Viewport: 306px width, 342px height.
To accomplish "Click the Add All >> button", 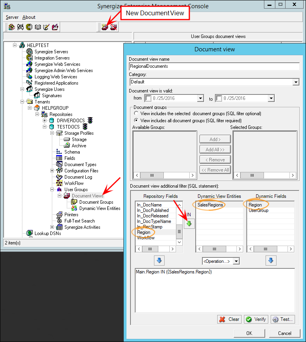I will coord(215,149).
